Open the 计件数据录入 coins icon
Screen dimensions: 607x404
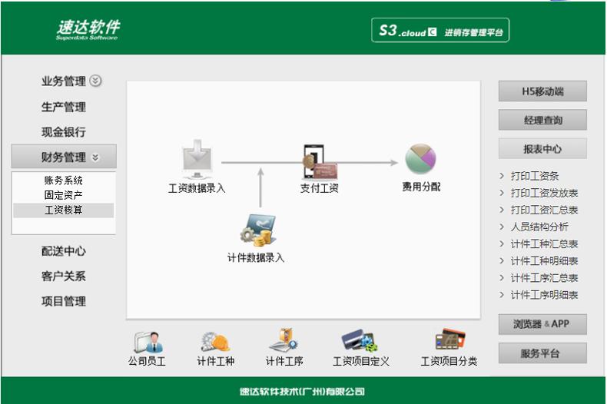(258, 230)
